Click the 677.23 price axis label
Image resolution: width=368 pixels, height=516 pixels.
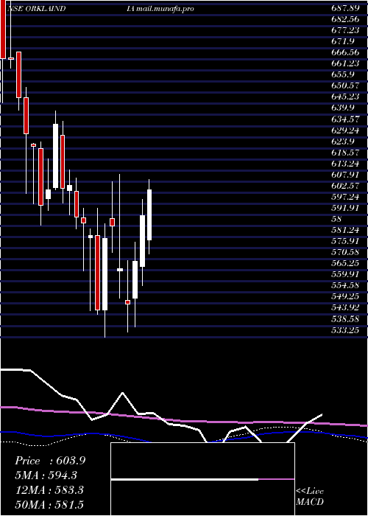coord(345,30)
